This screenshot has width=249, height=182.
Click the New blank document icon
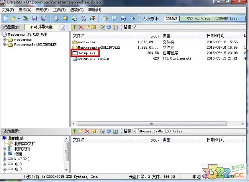click(6, 18)
